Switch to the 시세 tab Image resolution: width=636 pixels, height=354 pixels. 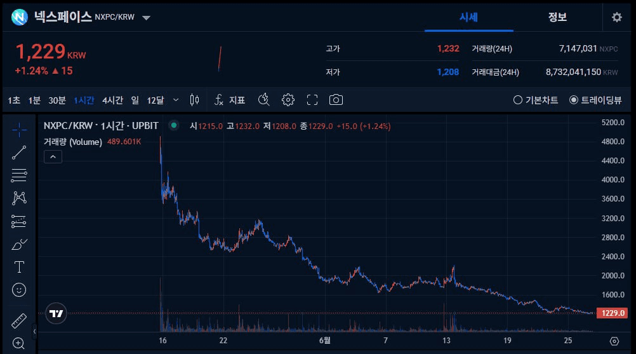[469, 17]
